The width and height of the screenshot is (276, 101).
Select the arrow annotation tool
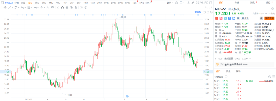42,8
